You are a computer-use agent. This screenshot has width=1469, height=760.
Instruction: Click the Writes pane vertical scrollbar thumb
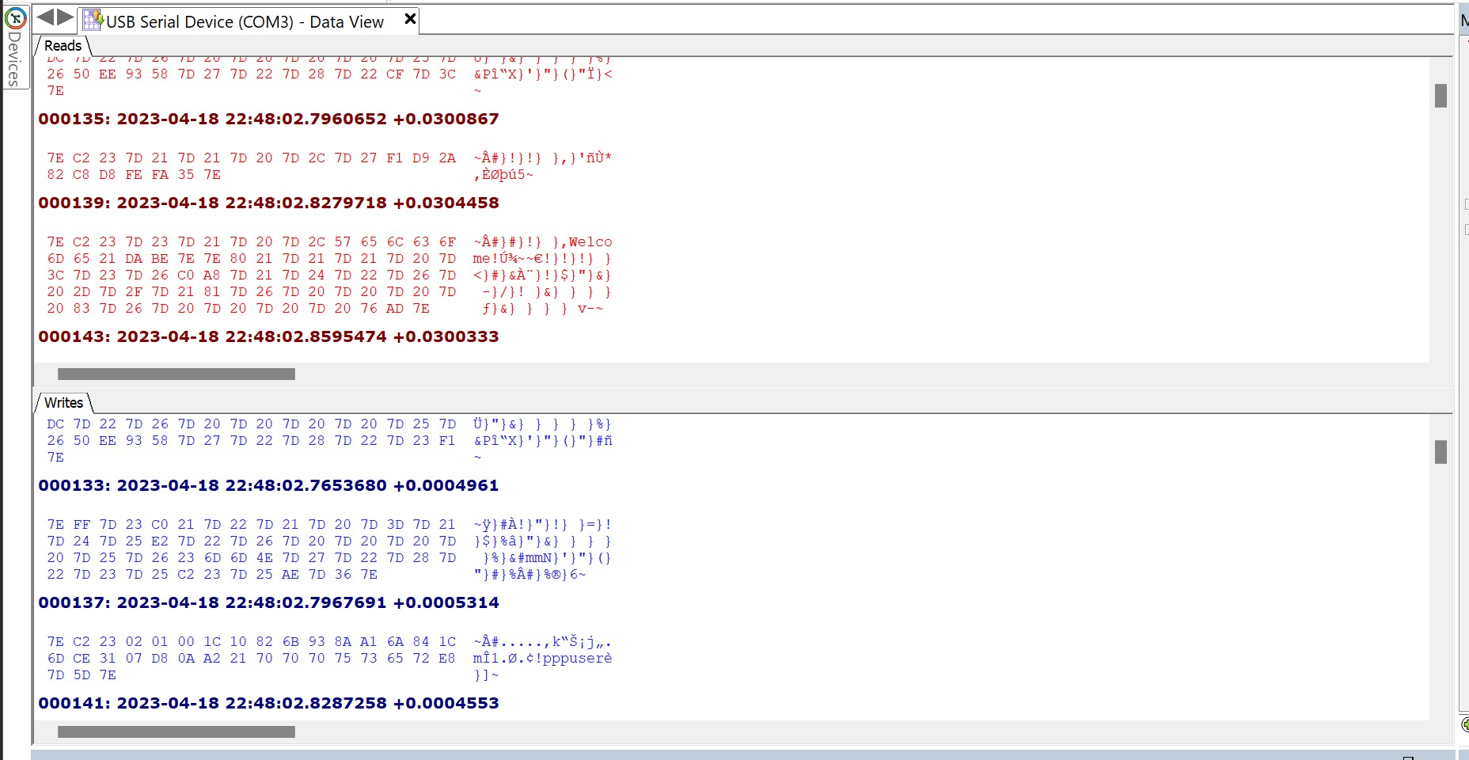[x=1441, y=452]
